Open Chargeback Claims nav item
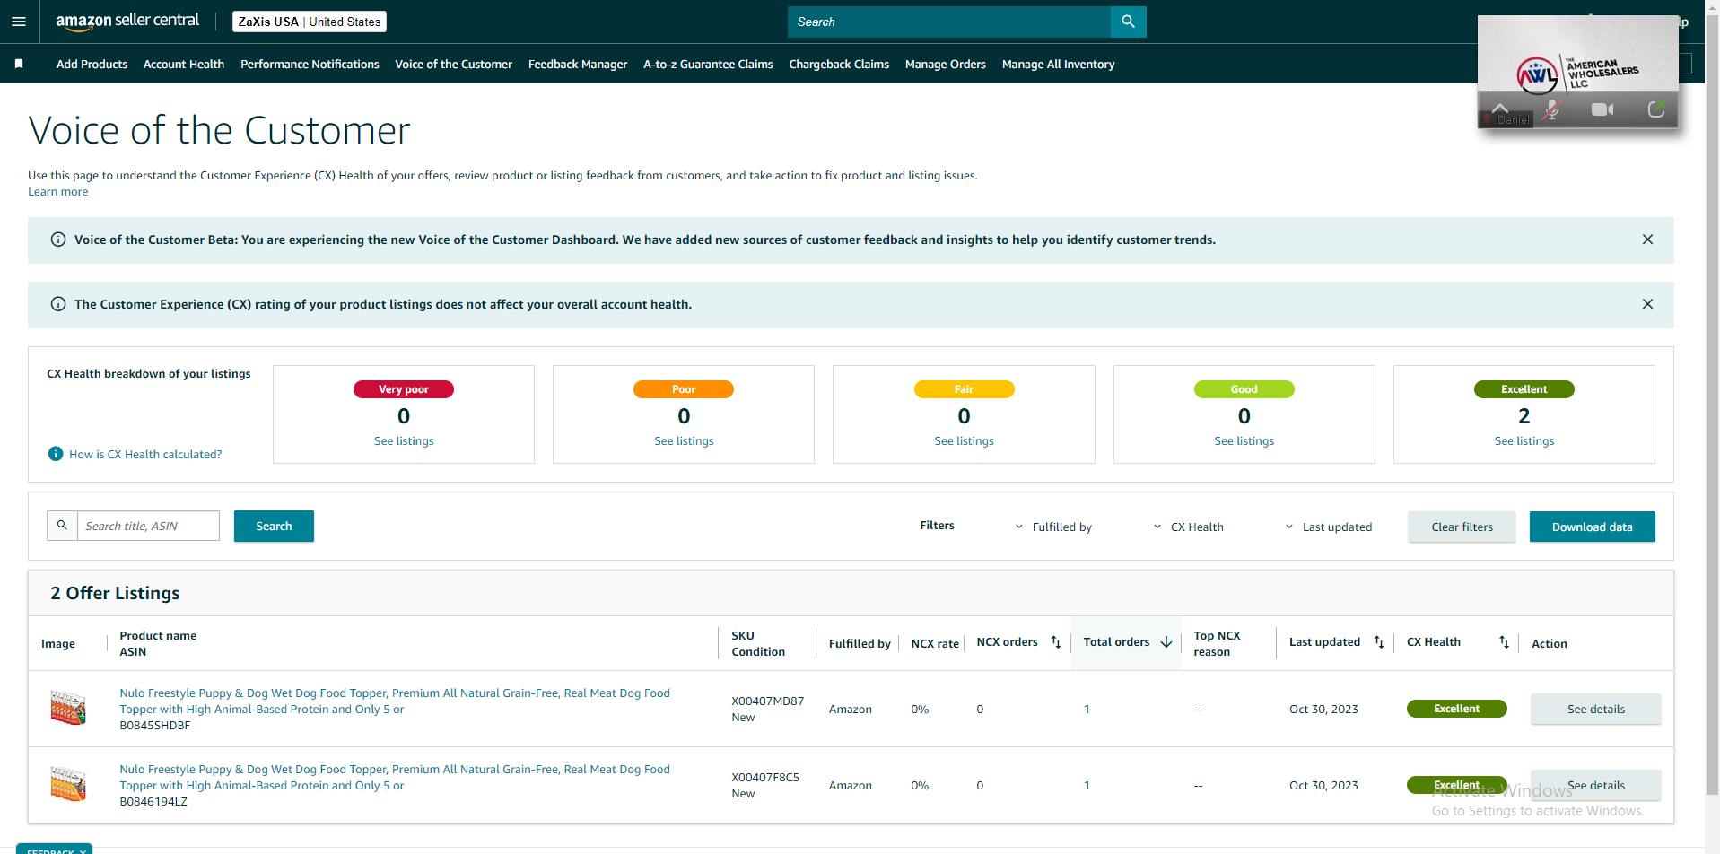The width and height of the screenshot is (1720, 854). [x=839, y=64]
